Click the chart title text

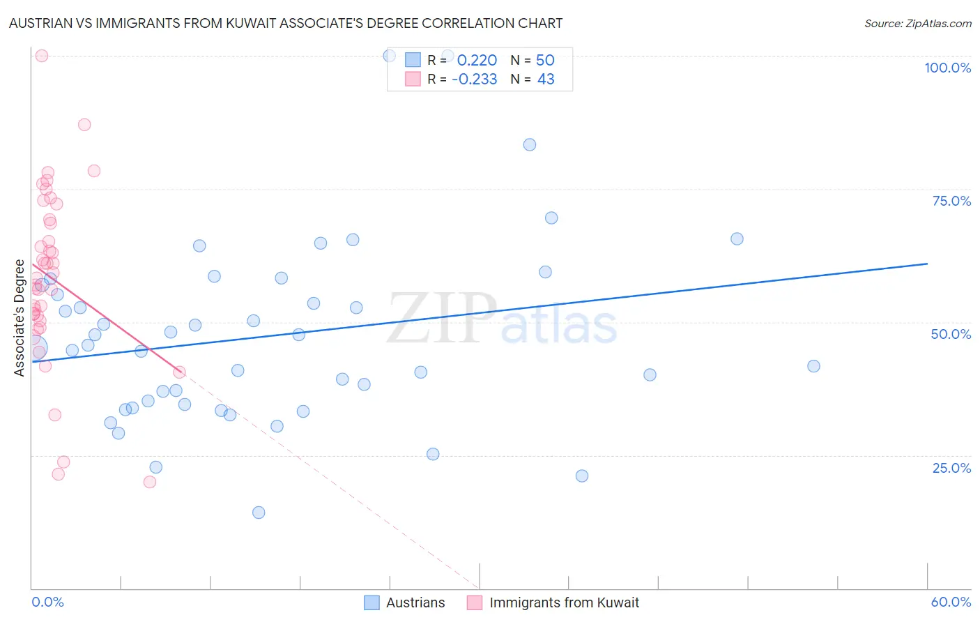(286, 23)
